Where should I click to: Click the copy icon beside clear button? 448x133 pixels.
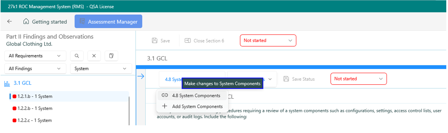(x=111, y=56)
